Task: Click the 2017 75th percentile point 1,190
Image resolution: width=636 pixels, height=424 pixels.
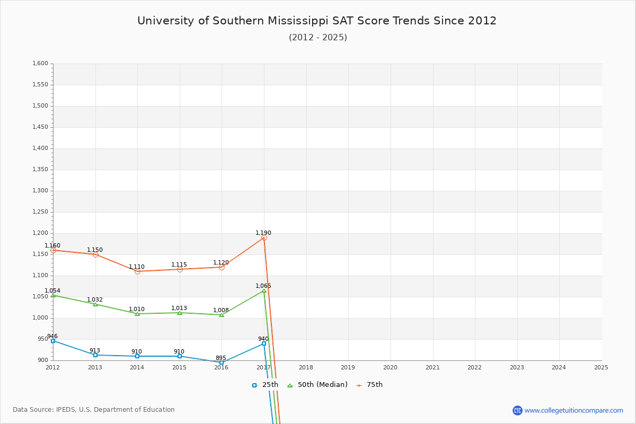Action: [x=264, y=237]
